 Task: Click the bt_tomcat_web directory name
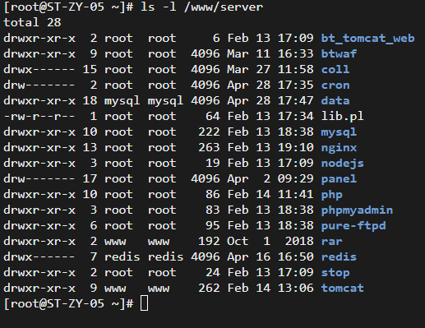pos(367,39)
